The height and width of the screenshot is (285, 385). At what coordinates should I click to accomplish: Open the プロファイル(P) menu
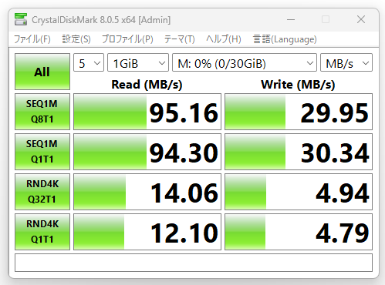[127, 39]
